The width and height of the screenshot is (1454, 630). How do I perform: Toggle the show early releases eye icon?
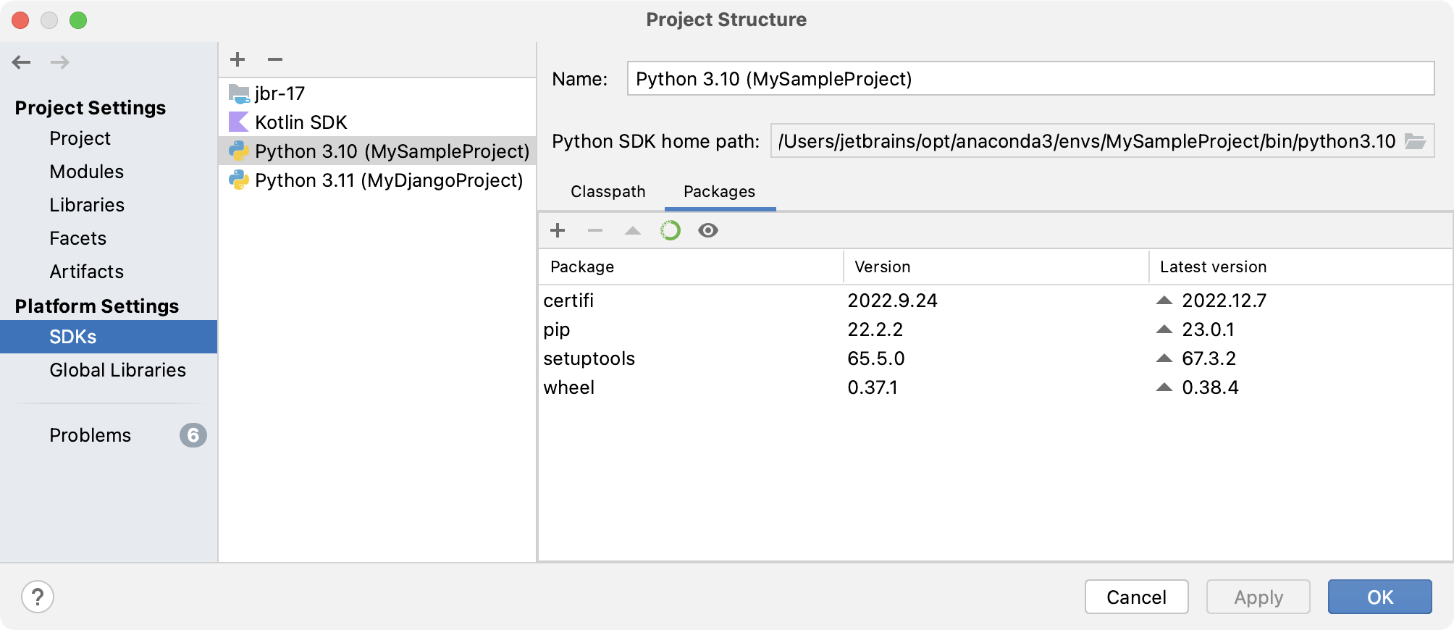pos(707,230)
